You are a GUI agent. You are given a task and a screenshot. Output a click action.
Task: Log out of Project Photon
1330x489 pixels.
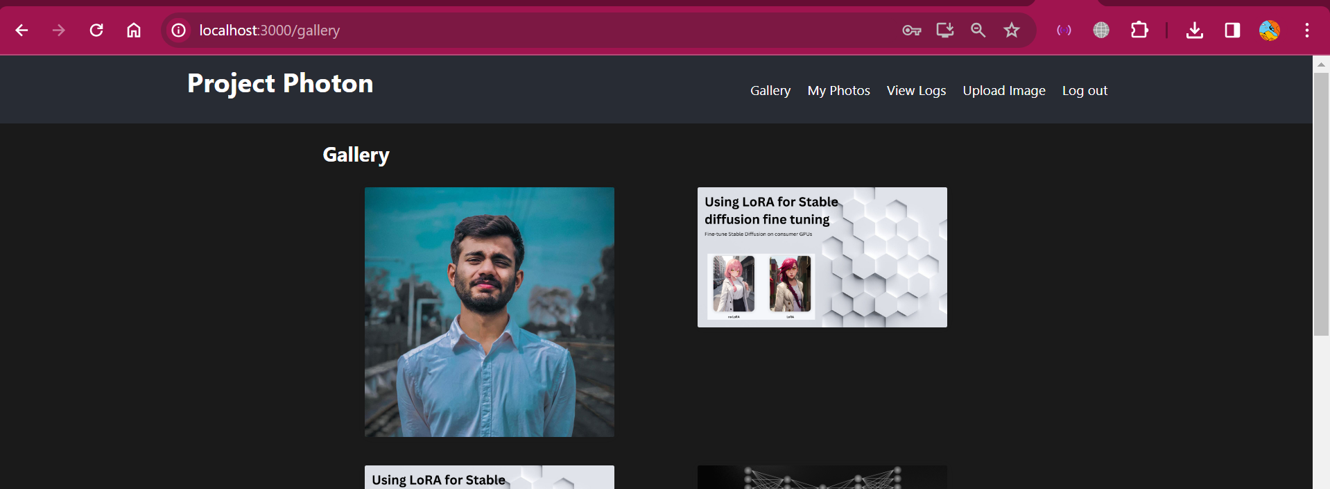[1085, 91]
